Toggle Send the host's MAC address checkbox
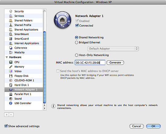 pos(58,71)
